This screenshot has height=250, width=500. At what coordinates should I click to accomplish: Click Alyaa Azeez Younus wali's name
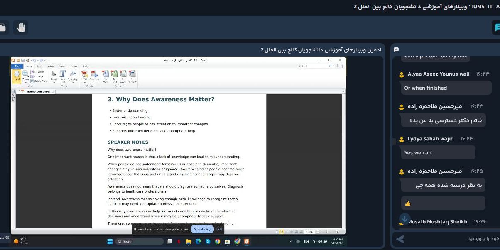[439, 74]
